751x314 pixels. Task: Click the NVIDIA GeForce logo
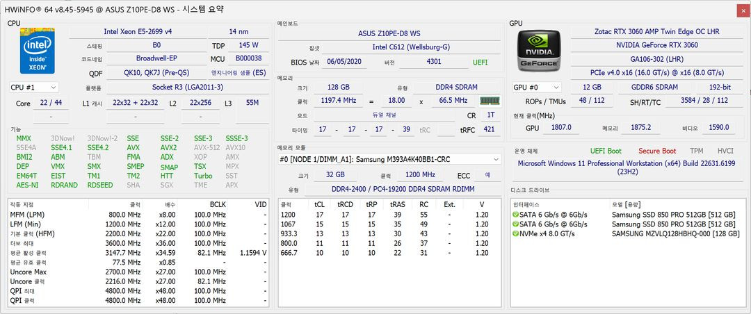[x=540, y=51]
